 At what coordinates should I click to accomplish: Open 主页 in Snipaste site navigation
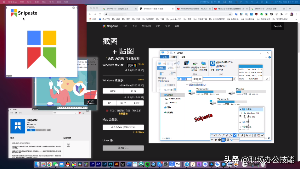(x=125, y=26)
